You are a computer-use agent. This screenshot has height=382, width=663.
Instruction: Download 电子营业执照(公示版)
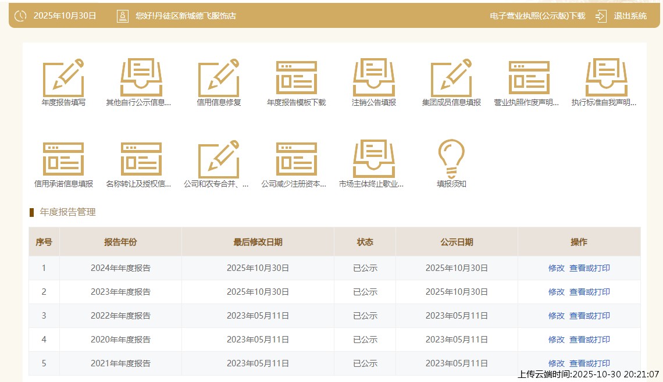537,16
